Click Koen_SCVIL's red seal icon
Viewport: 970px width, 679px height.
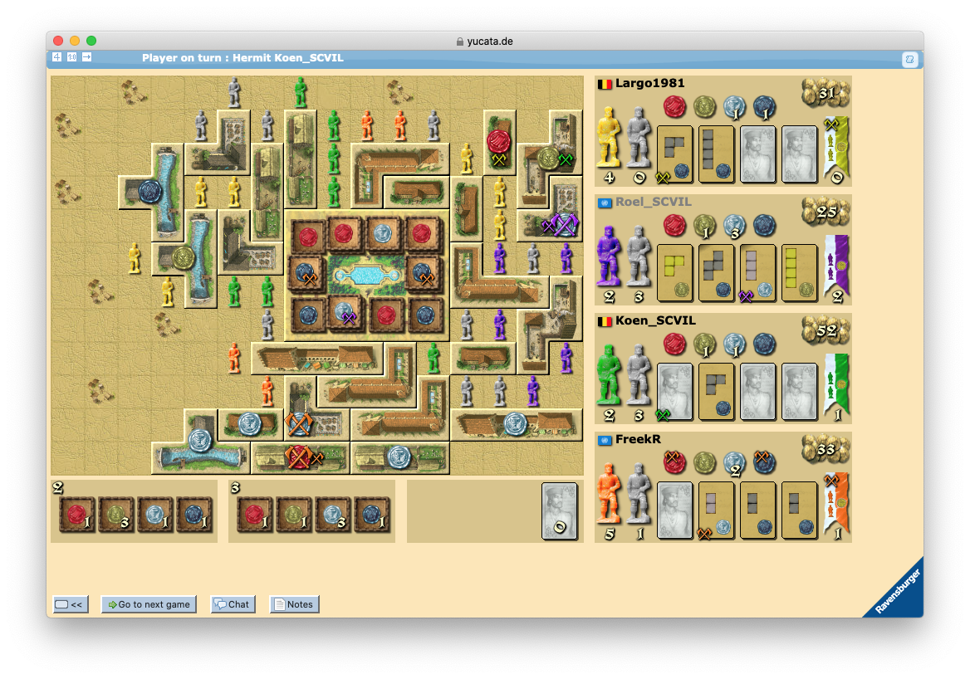pyautogui.click(x=674, y=344)
